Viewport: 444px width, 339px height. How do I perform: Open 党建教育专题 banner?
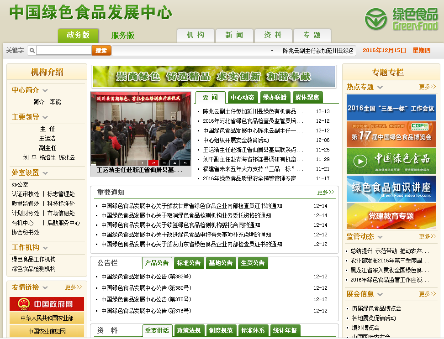pos(391,216)
